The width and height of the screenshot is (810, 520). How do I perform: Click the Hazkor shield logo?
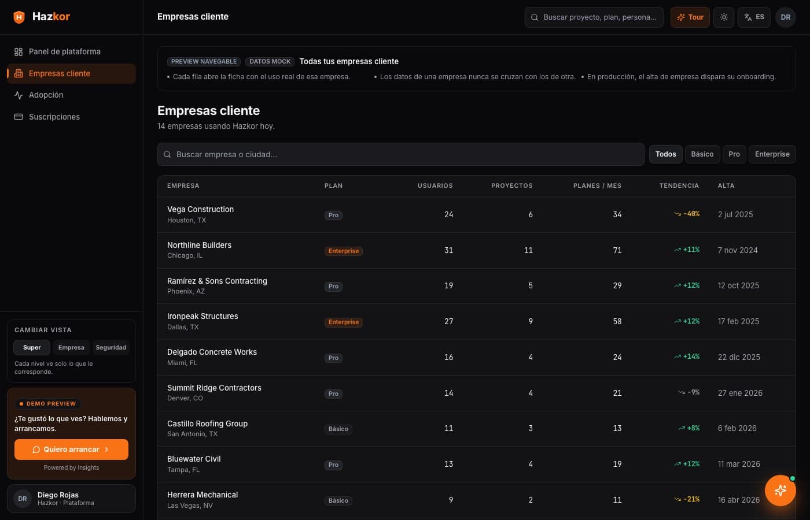coord(19,17)
